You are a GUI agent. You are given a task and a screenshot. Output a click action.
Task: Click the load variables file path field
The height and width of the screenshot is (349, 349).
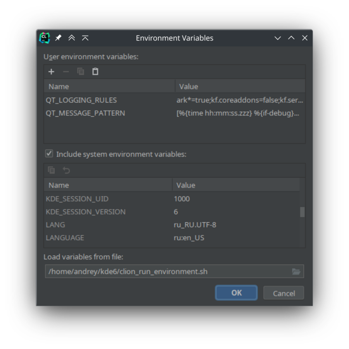[168, 271]
